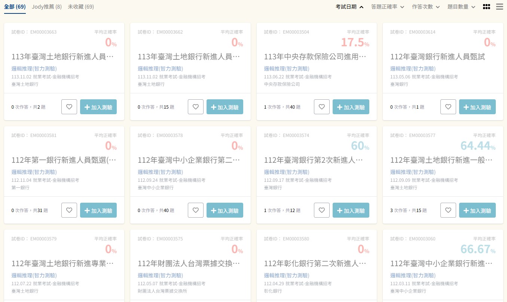The height and width of the screenshot is (302, 507).
Task: Switch to grid view icon
Action: pos(486,7)
